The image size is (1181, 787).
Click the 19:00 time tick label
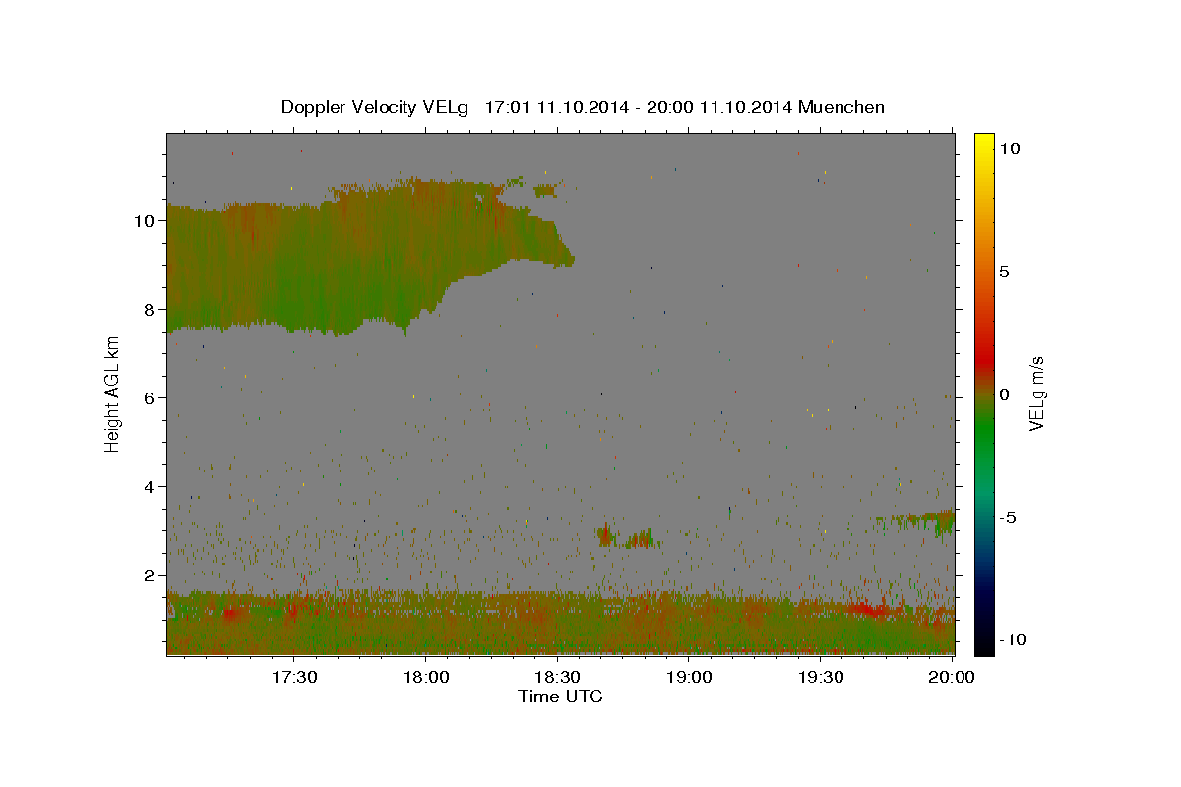pyautogui.click(x=689, y=678)
